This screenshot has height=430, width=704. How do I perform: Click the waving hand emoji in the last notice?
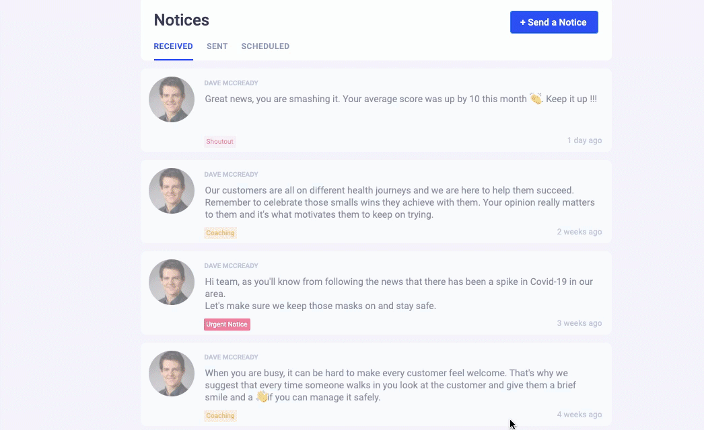coord(262,397)
